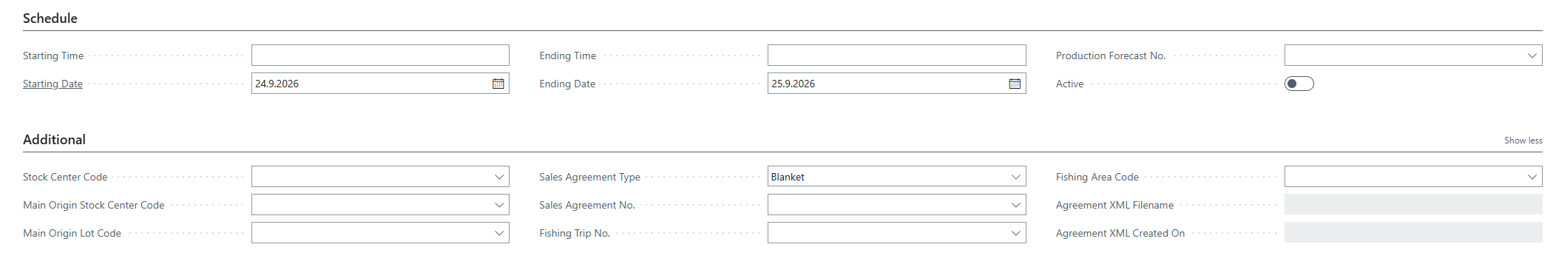Focus the Ending Time input field

coord(896,55)
